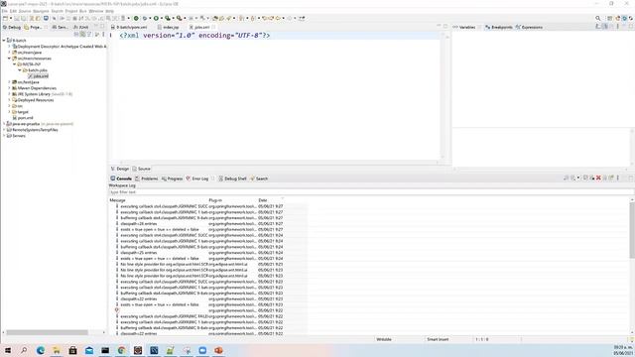Open the Mail app from the taskbar
Screen dimensions: 635x357
89,350
